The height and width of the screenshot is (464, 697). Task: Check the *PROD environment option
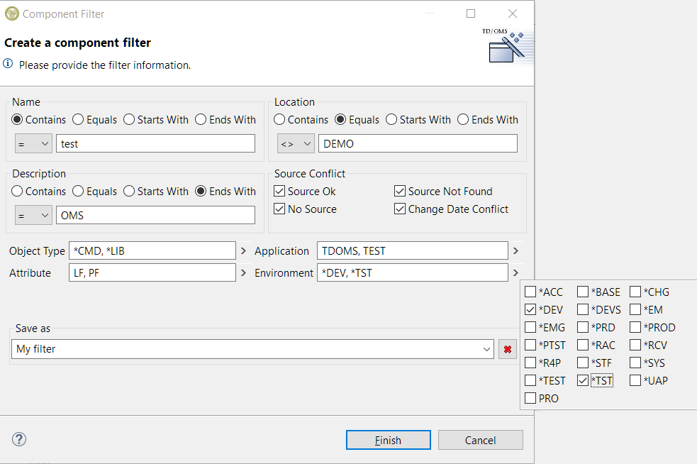[635, 328]
